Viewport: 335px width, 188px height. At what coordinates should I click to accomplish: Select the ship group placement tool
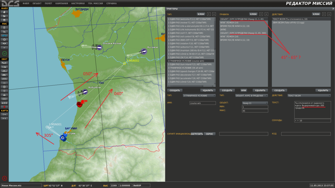(4, 71)
